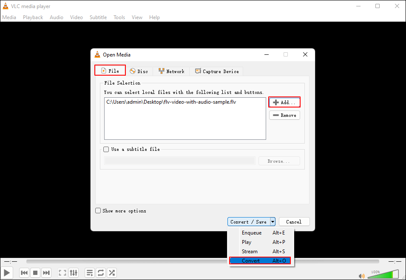Image resolution: width=406 pixels, height=280 pixels.
Task: Open the Capture Device tab
Action: pos(217,71)
